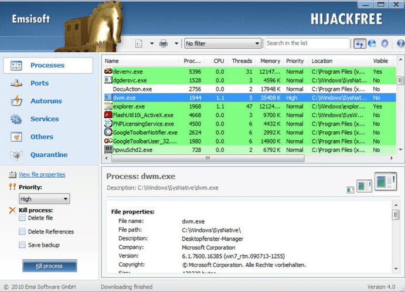Image resolution: width=405 pixels, height=292 pixels.
Task: Toggle the Delete file checkbox
Action: (x=22, y=218)
